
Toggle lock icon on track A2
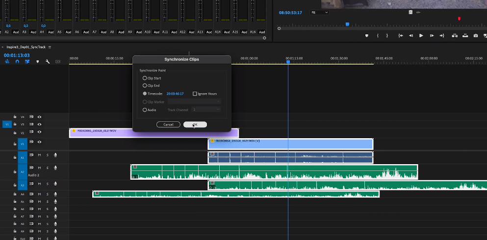coord(15,171)
